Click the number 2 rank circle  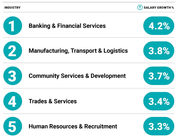[13, 51]
